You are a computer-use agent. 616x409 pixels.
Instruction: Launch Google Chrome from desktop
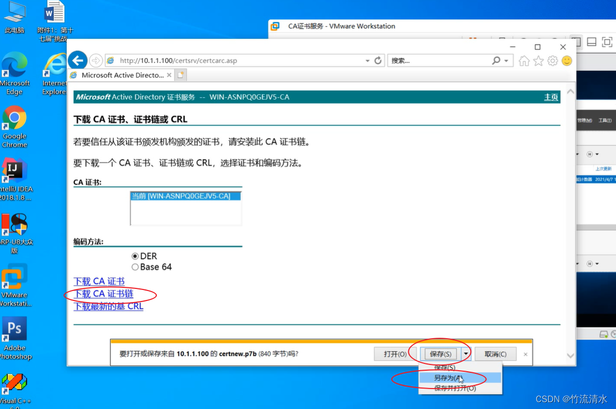[15, 127]
